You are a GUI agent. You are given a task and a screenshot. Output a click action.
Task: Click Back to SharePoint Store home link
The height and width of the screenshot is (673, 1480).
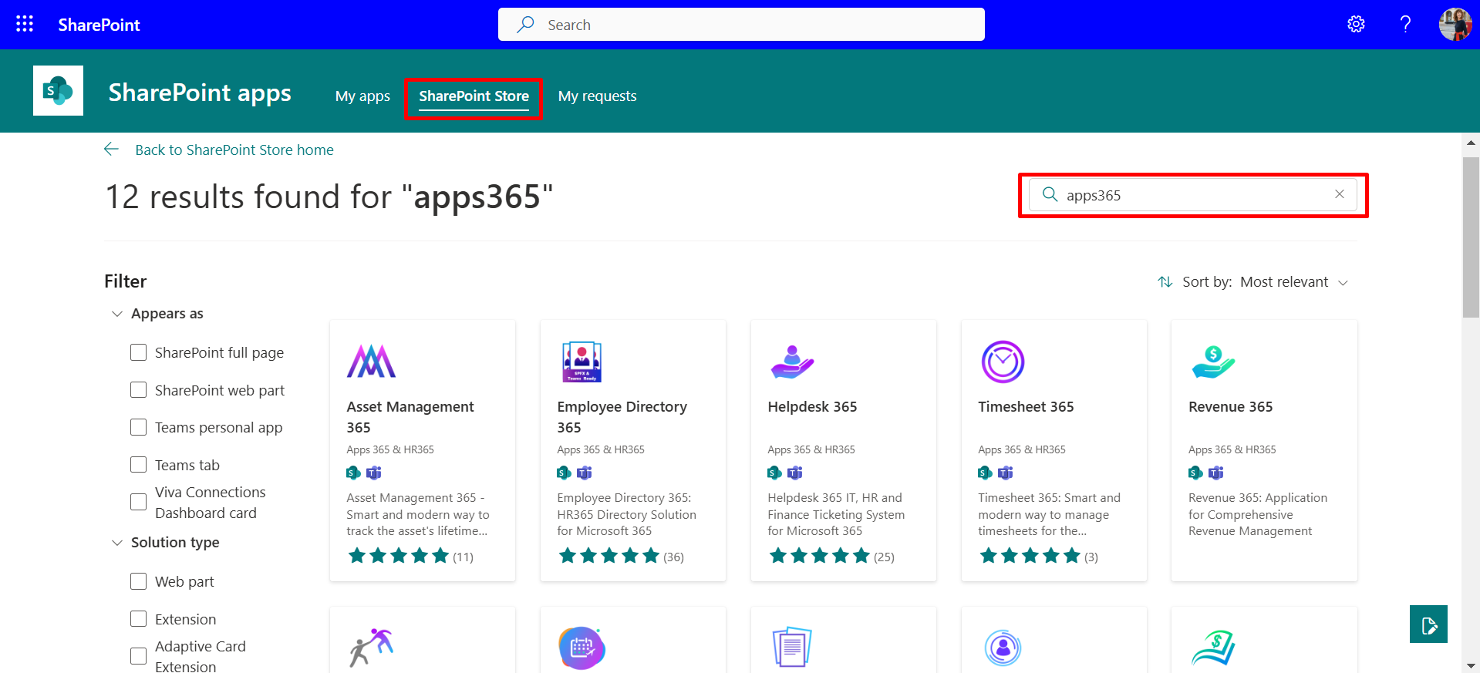234,150
